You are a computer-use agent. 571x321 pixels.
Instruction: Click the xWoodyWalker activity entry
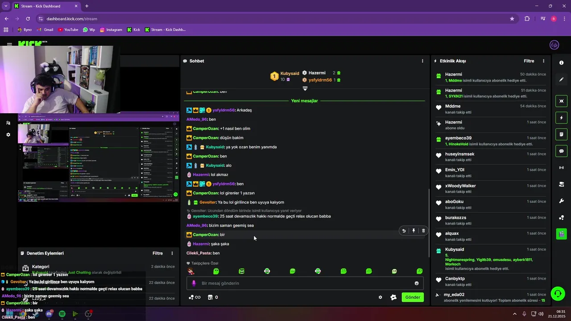[491, 188]
